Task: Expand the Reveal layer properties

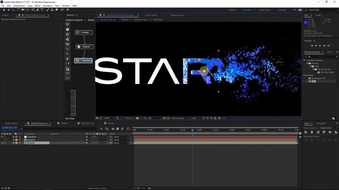Action: click(x=14, y=142)
